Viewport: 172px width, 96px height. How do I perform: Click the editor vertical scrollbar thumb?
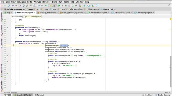pyautogui.click(x=171, y=72)
